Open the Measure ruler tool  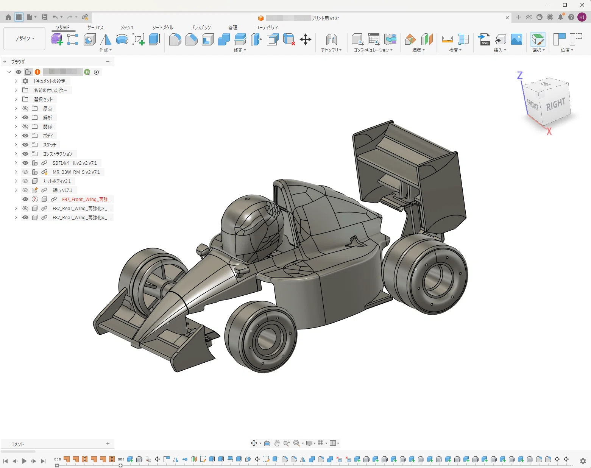click(x=447, y=39)
